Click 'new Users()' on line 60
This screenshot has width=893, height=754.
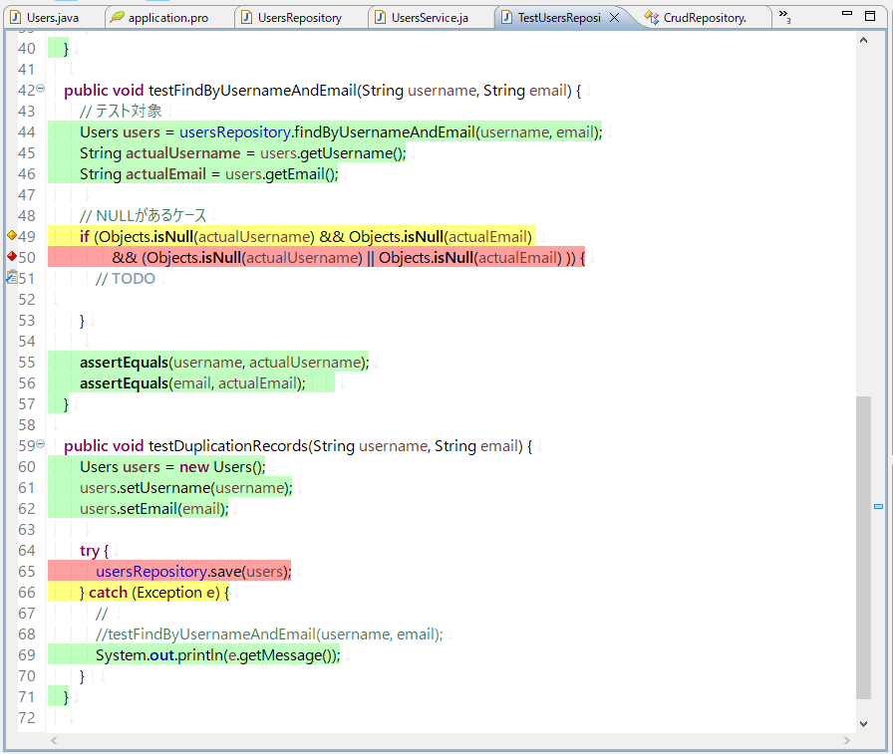coord(222,467)
